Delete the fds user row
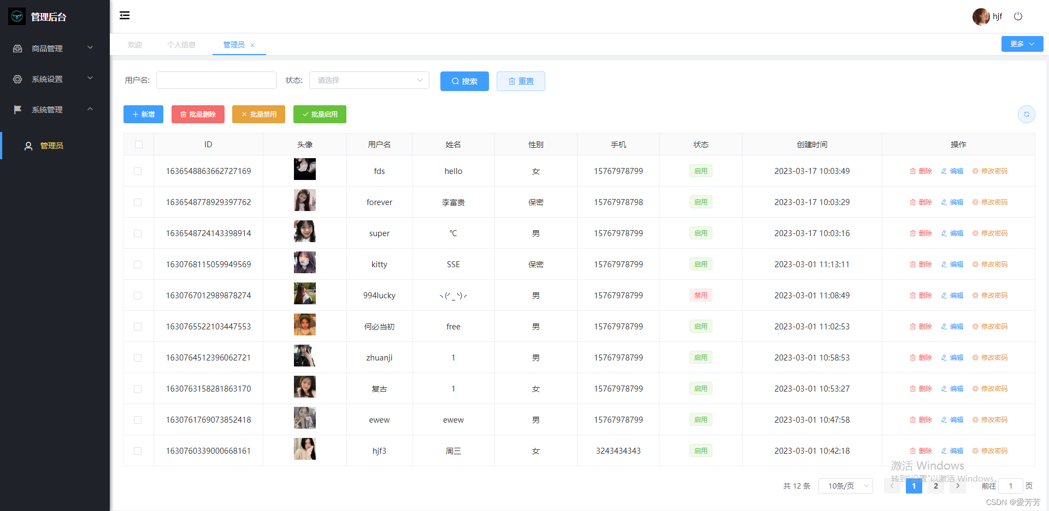Viewport: 1049px width, 511px height. 921,171
